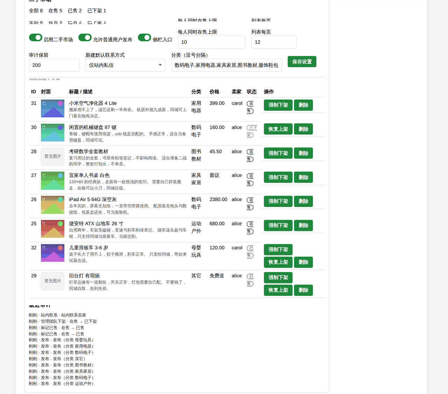Switch to the 已下架 1 tab

pos(97,10)
